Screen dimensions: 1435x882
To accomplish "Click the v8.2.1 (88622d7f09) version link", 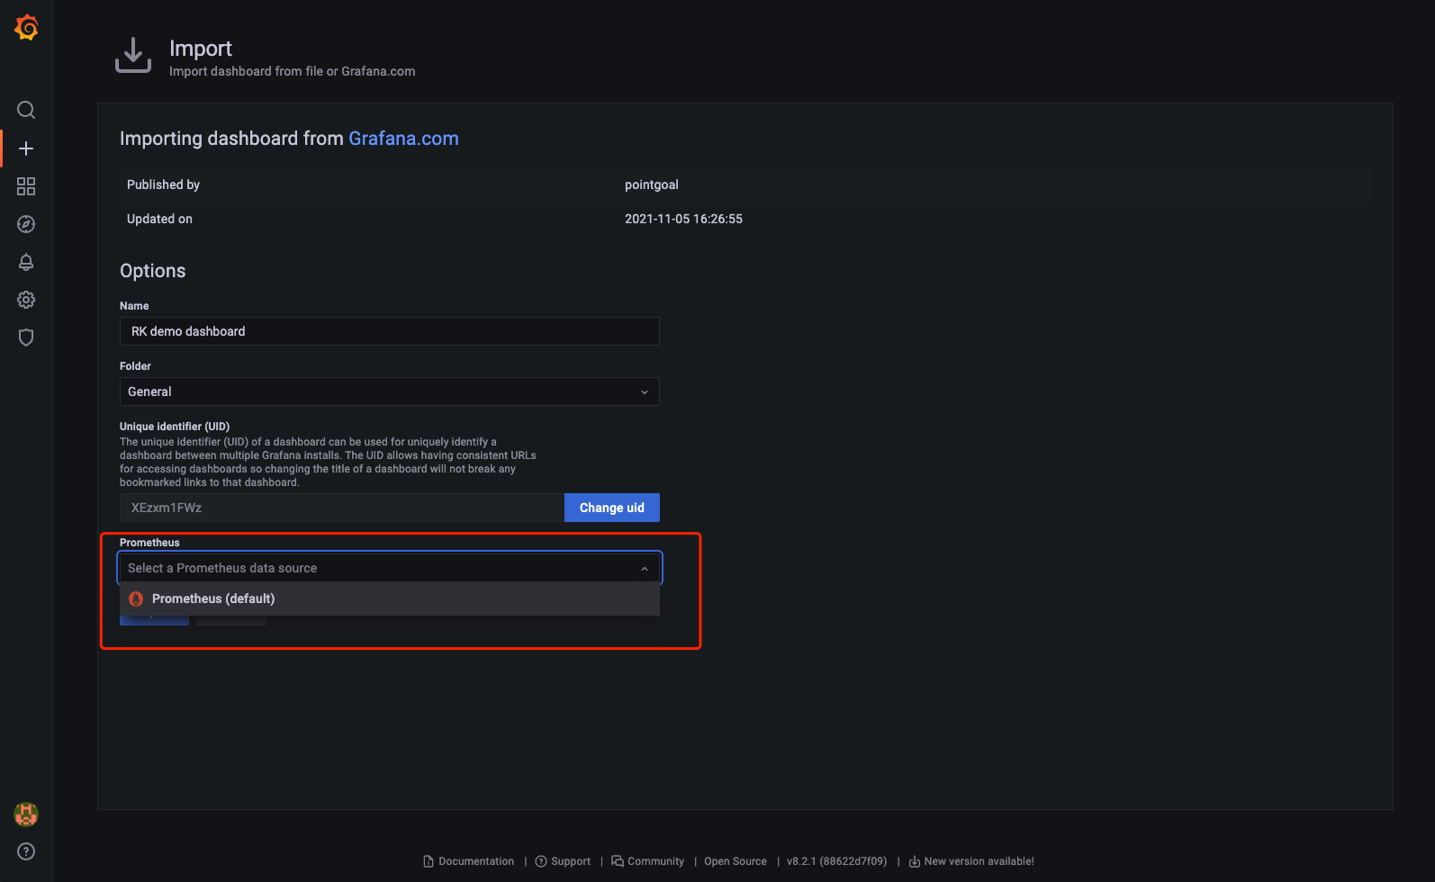I will point(837,861).
